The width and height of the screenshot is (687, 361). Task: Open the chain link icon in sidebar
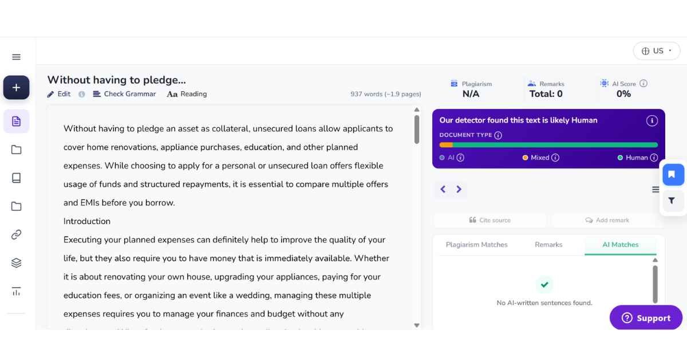tap(16, 234)
